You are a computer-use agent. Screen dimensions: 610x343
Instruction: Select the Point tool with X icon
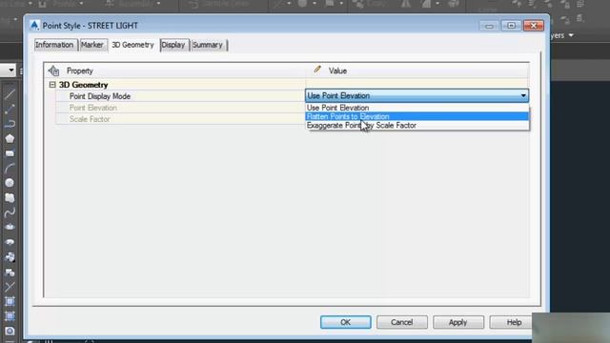[10, 287]
